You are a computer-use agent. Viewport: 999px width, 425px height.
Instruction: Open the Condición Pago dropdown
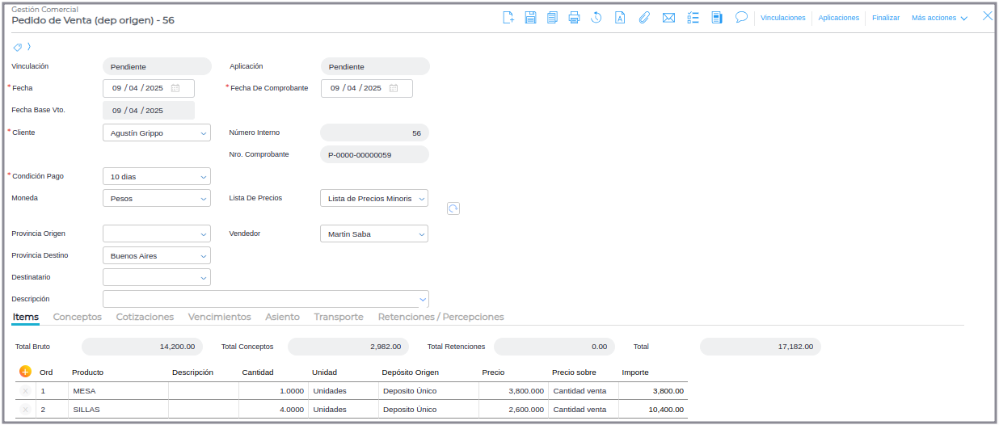[x=204, y=177]
